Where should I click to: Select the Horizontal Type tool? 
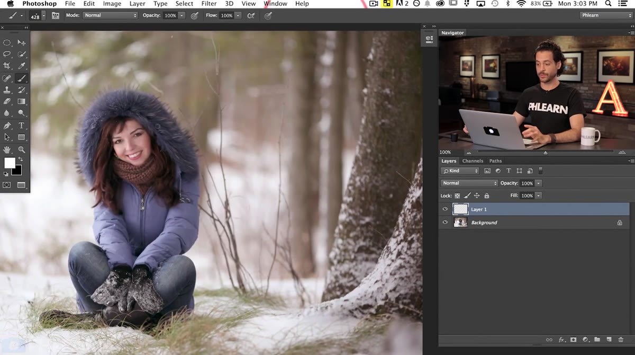22,126
